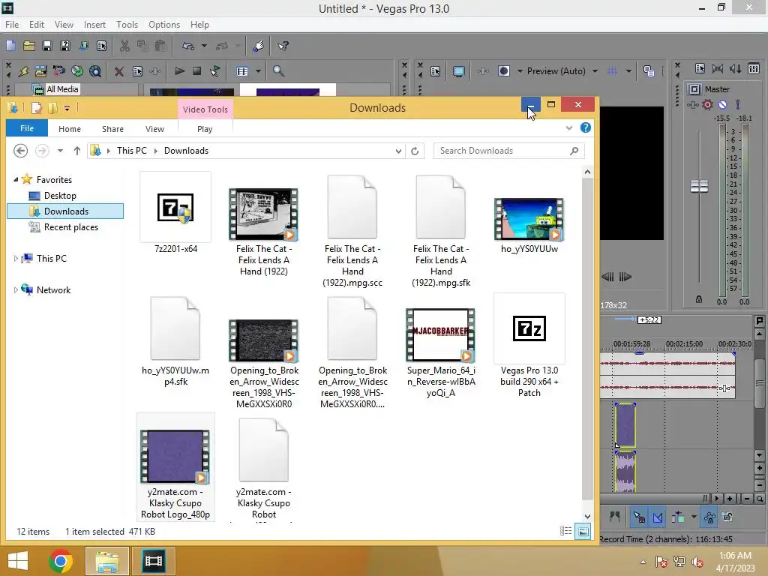Click the timeline Zoom Edit Tool magnifier button
This screenshot has width=768, height=576.
(x=760, y=499)
